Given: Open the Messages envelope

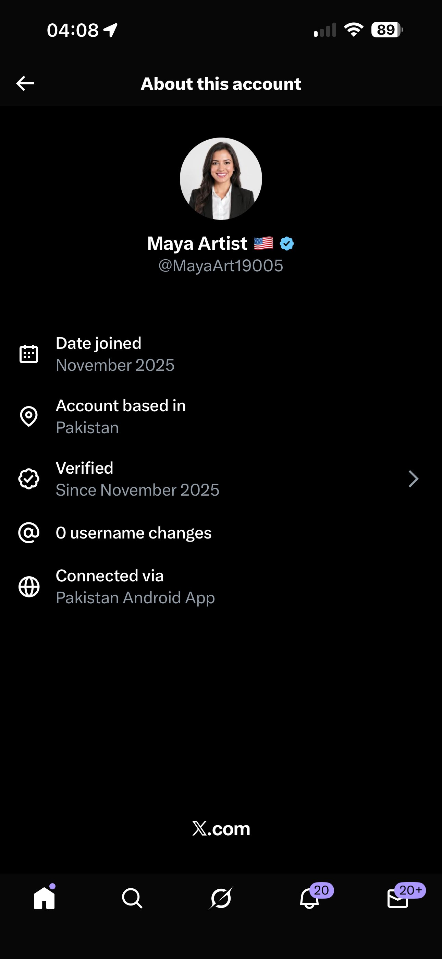Looking at the screenshot, I should point(398,898).
